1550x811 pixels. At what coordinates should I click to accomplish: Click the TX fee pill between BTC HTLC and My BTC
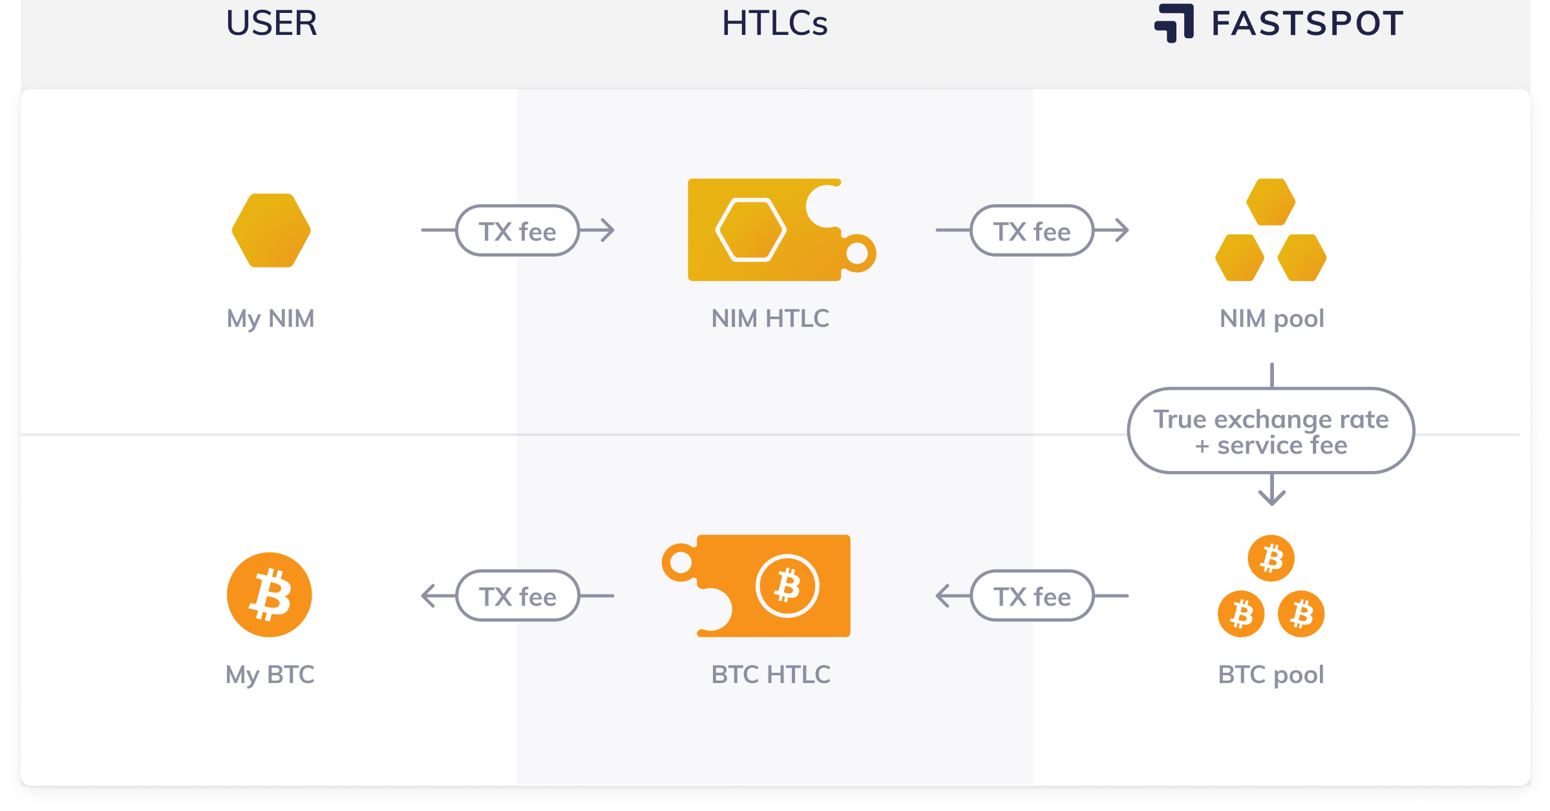(517, 596)
